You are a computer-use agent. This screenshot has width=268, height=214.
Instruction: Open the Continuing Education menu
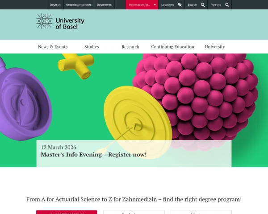click(172, 46)
